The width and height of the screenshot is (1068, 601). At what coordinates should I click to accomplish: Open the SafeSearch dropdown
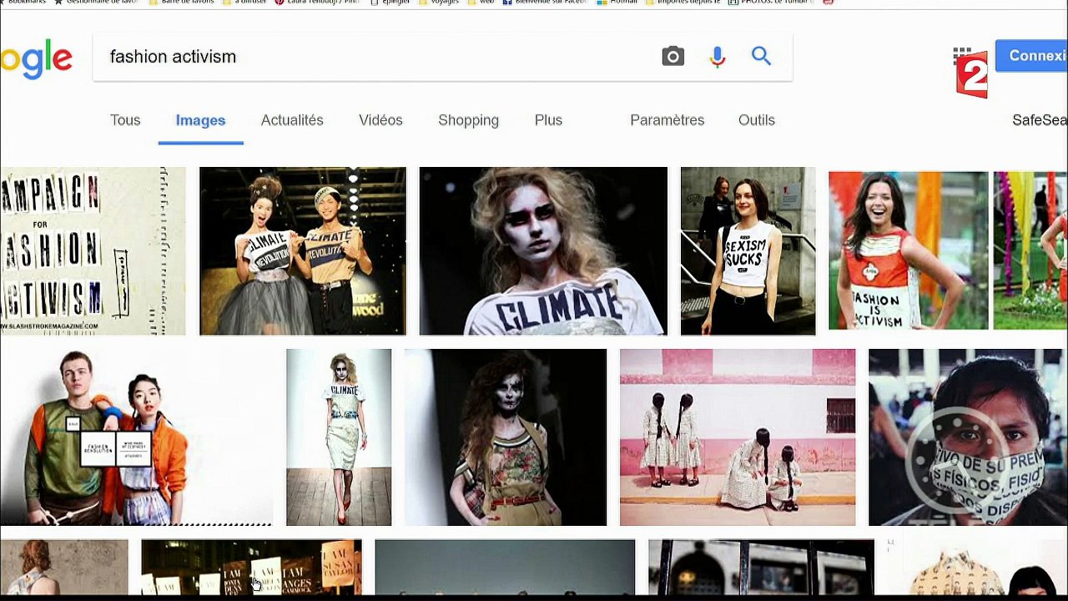(x=1040, y=120)
